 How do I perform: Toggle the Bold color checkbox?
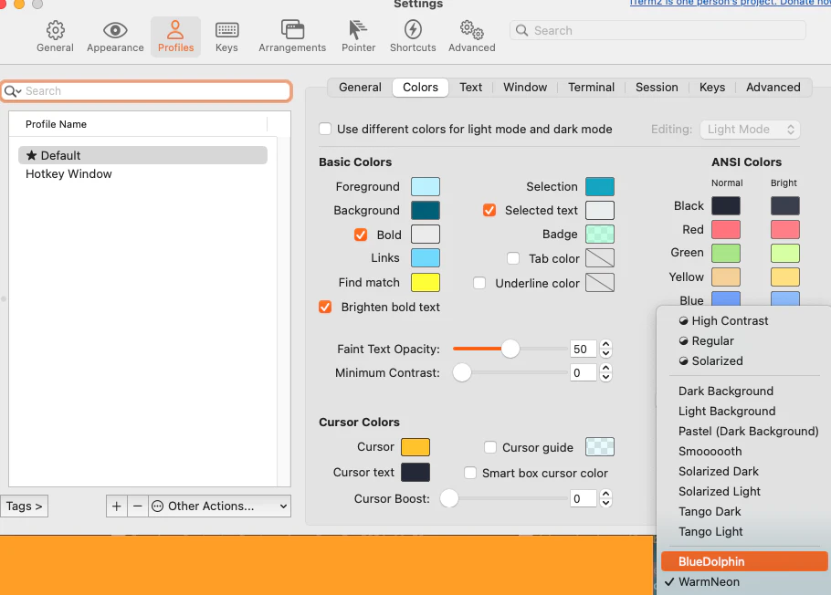click(361, 235)
